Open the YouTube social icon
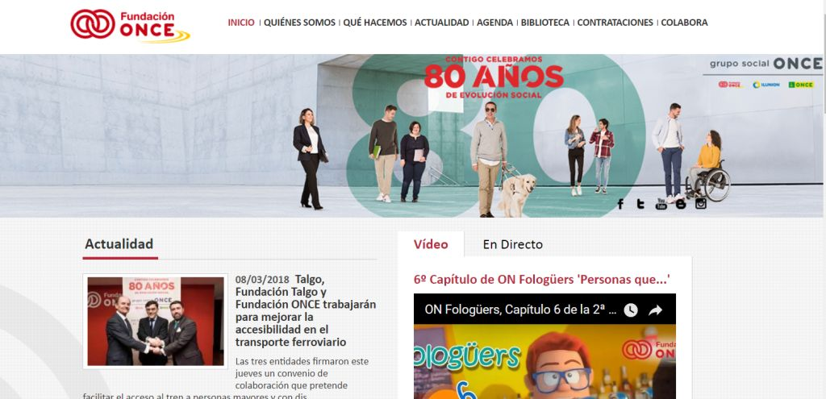Screen dimensions: 826x399 [x=661, y=204]
